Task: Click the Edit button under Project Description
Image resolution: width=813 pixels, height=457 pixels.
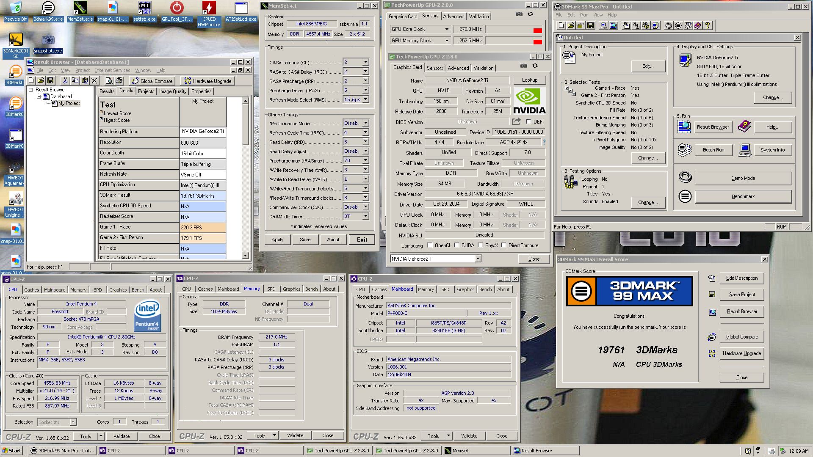Action: (x=648, y=66)
